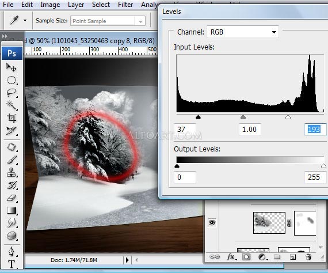This screenshot has height=273, width=328.
Task: Select the Magic Wand tool
Action: click(x=12, y=105)
